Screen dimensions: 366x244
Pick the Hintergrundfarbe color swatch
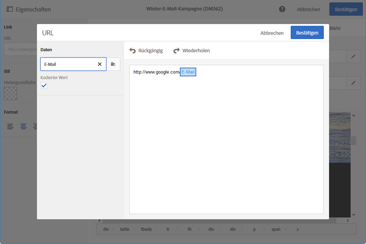tap(10, 93)
